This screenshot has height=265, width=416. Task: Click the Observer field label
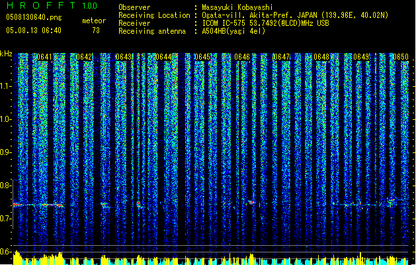[x=134, y=7]
